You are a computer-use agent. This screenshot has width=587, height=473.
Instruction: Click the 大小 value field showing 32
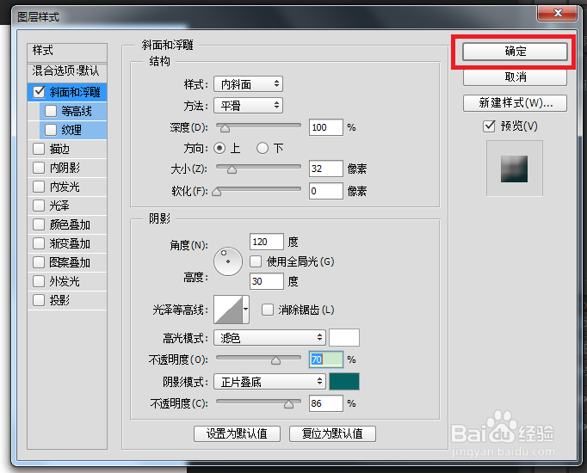tap(326, 169)
